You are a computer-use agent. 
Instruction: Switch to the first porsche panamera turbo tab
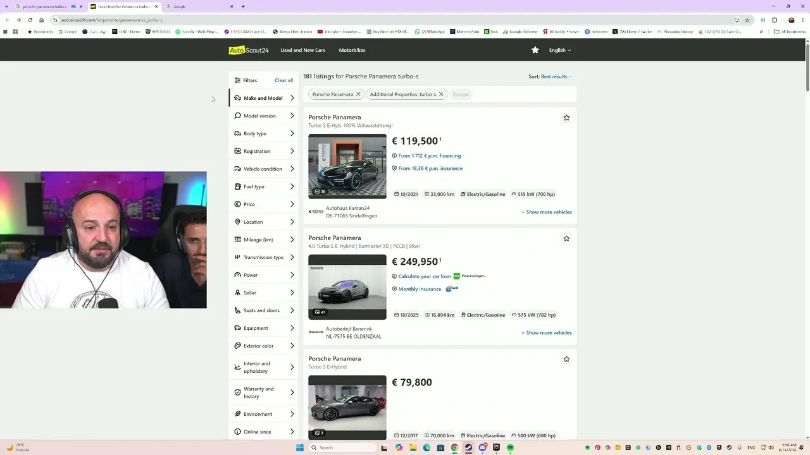coord(49,6)
